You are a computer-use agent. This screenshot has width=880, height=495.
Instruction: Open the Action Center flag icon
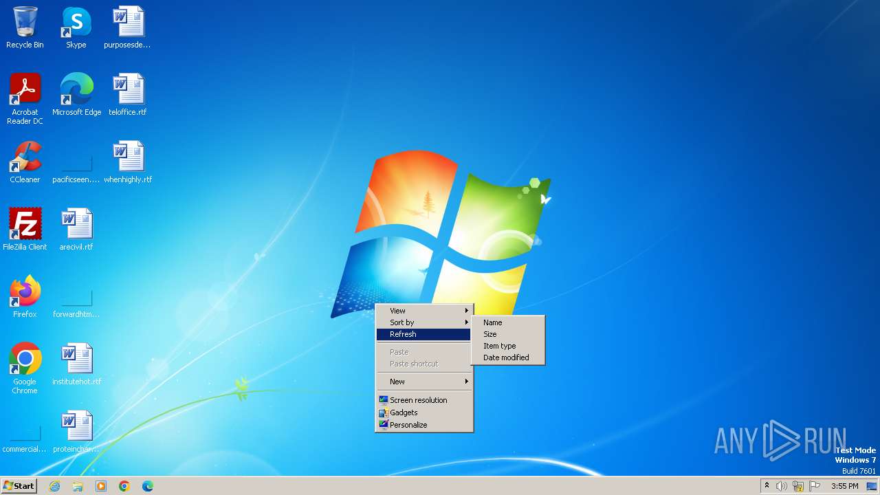815,486
